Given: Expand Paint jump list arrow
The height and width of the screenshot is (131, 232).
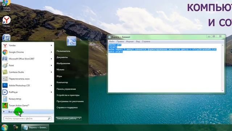Looking at the screenshot, I should 51,65.
